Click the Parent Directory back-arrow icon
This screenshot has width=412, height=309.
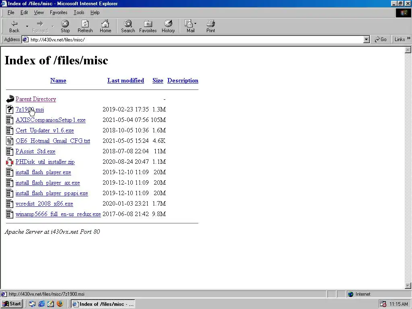(10, 99)
